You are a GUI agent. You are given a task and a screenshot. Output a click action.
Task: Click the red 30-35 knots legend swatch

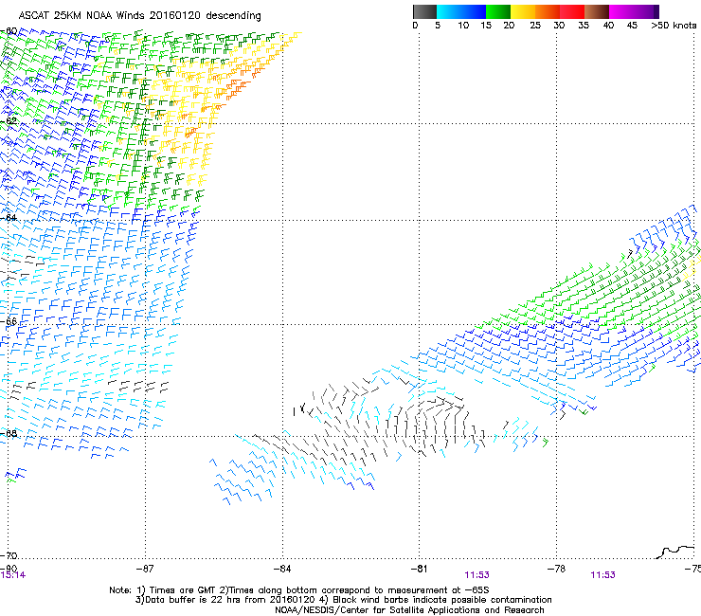click(x=572, y=11)
